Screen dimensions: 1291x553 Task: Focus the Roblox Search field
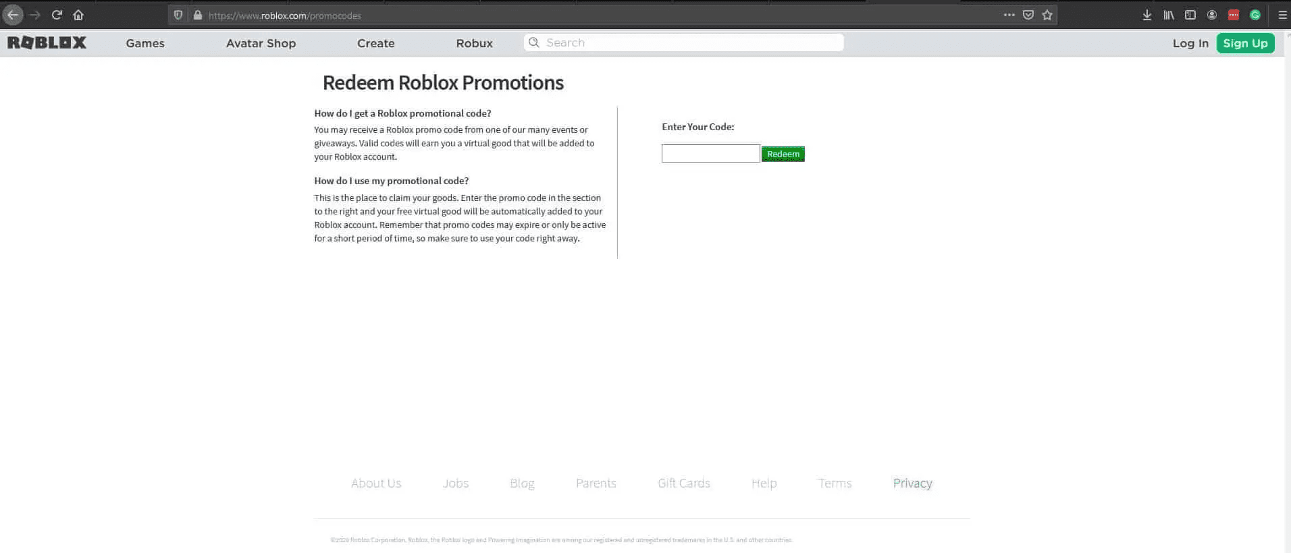pos(683,42)
